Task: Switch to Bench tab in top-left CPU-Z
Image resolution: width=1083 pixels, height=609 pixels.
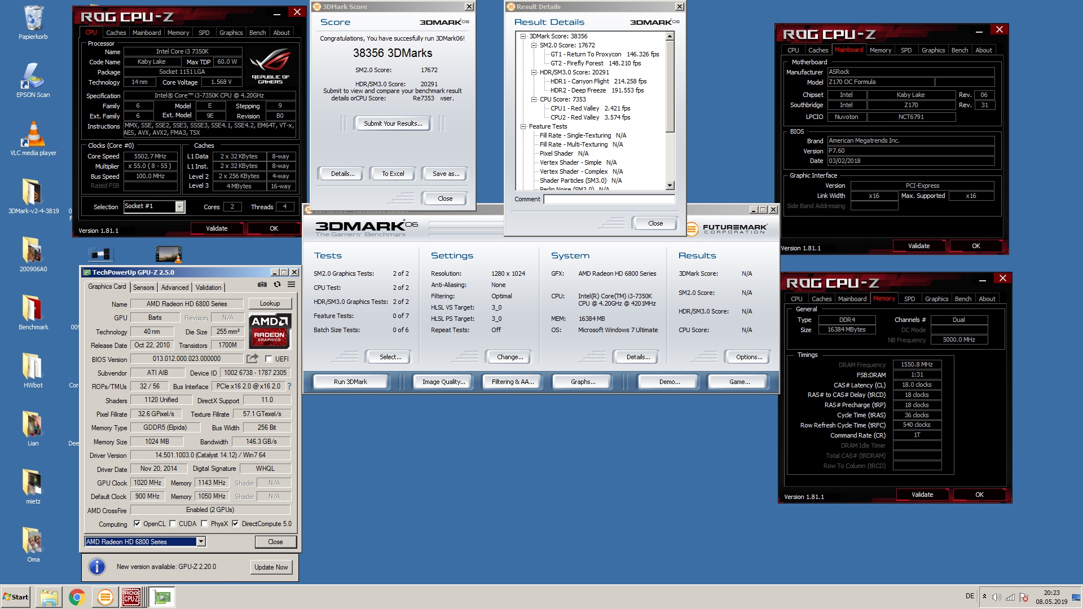Action: pos(257,33)
